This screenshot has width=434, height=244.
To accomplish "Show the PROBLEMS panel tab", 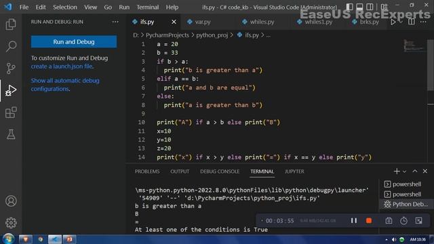I will click(x=147, y=171).
